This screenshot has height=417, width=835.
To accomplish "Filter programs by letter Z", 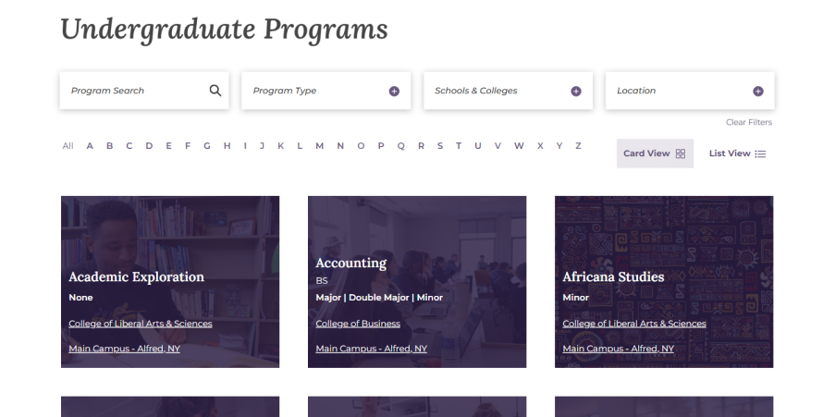I will pos(578,146).
